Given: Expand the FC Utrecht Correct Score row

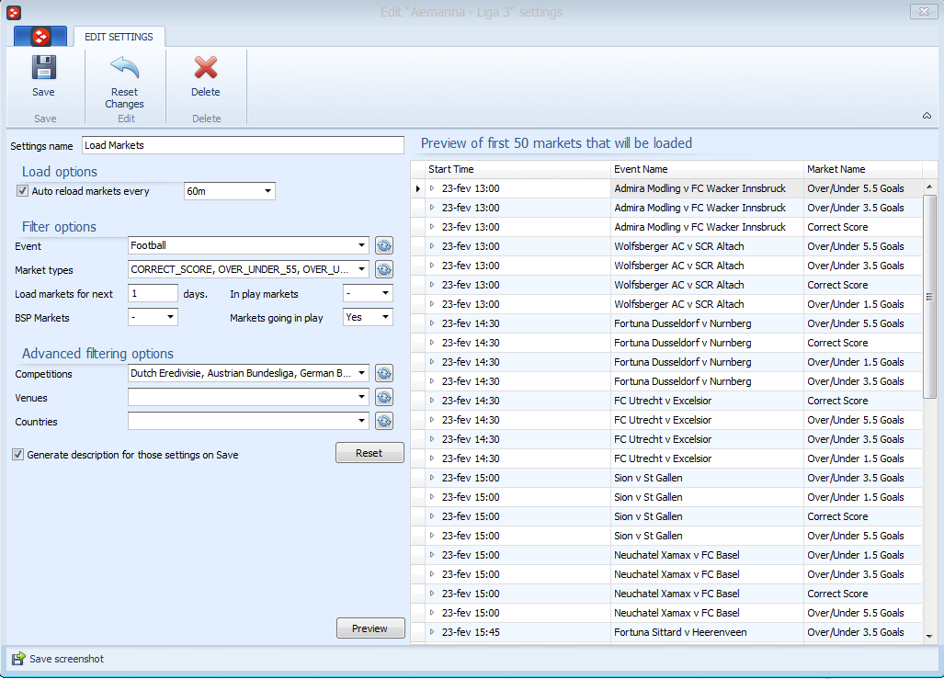Looking at the screenshot, I should [432, 401].
